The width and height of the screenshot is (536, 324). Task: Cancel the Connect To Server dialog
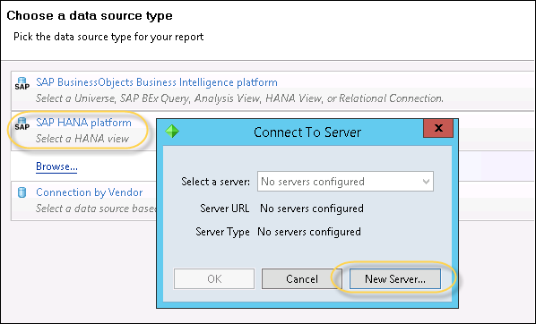coord(302,279)
